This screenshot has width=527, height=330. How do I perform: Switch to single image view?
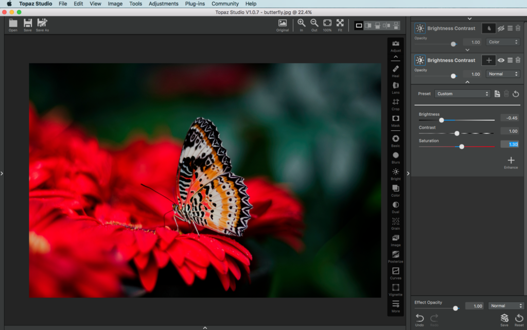click(359, 26)
